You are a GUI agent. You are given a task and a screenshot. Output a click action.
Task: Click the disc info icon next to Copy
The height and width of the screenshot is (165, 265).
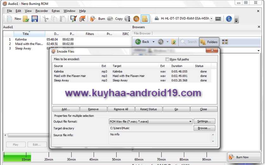(x=127, y=19)
